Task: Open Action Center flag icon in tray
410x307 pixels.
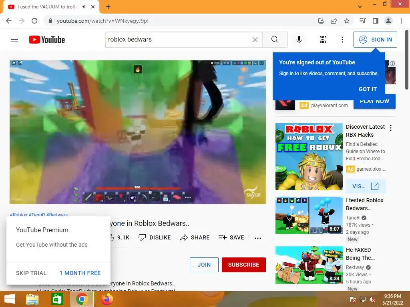Action: click(x=353, y=299)
